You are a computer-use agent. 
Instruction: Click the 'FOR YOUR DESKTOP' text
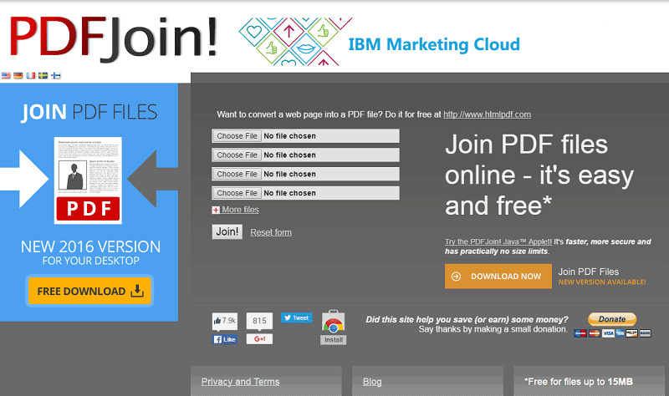90,261
